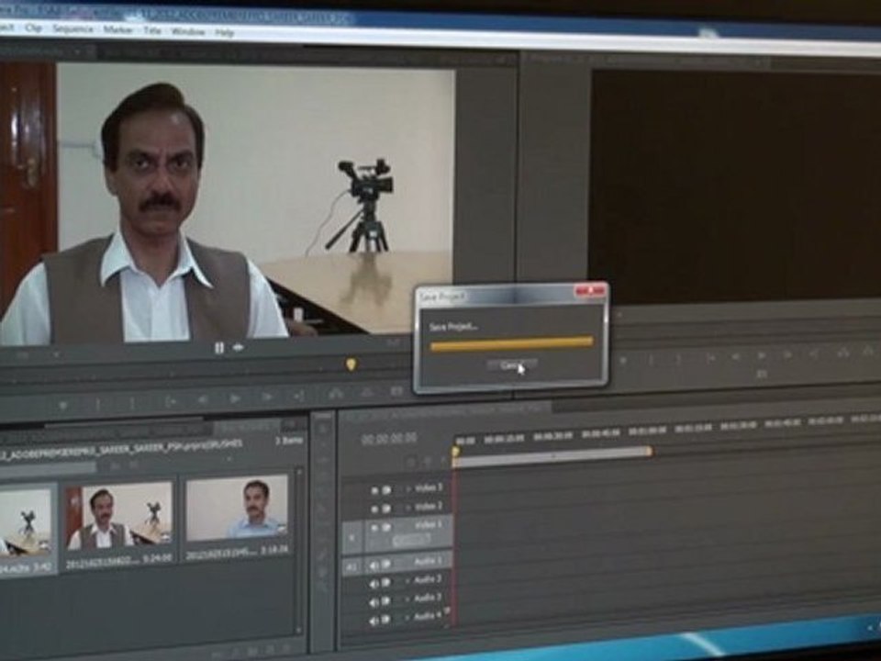Click the yellow playhead in Source monitor

tap(351, 364)
